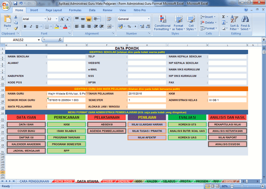This screenshot has width=266, height=189.
Task: Expand the formula bar
Action: (264, 40)
